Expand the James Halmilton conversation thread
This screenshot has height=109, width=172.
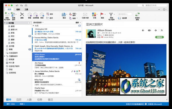tap(34, 71)
